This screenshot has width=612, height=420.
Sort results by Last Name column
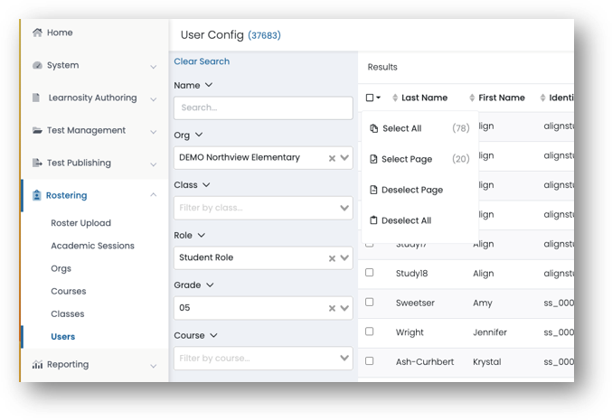click(x=424, y=98)
